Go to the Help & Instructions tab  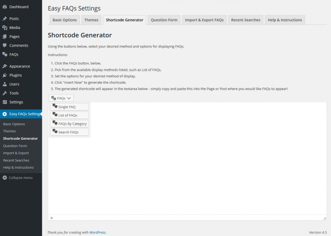click(285, 20)
